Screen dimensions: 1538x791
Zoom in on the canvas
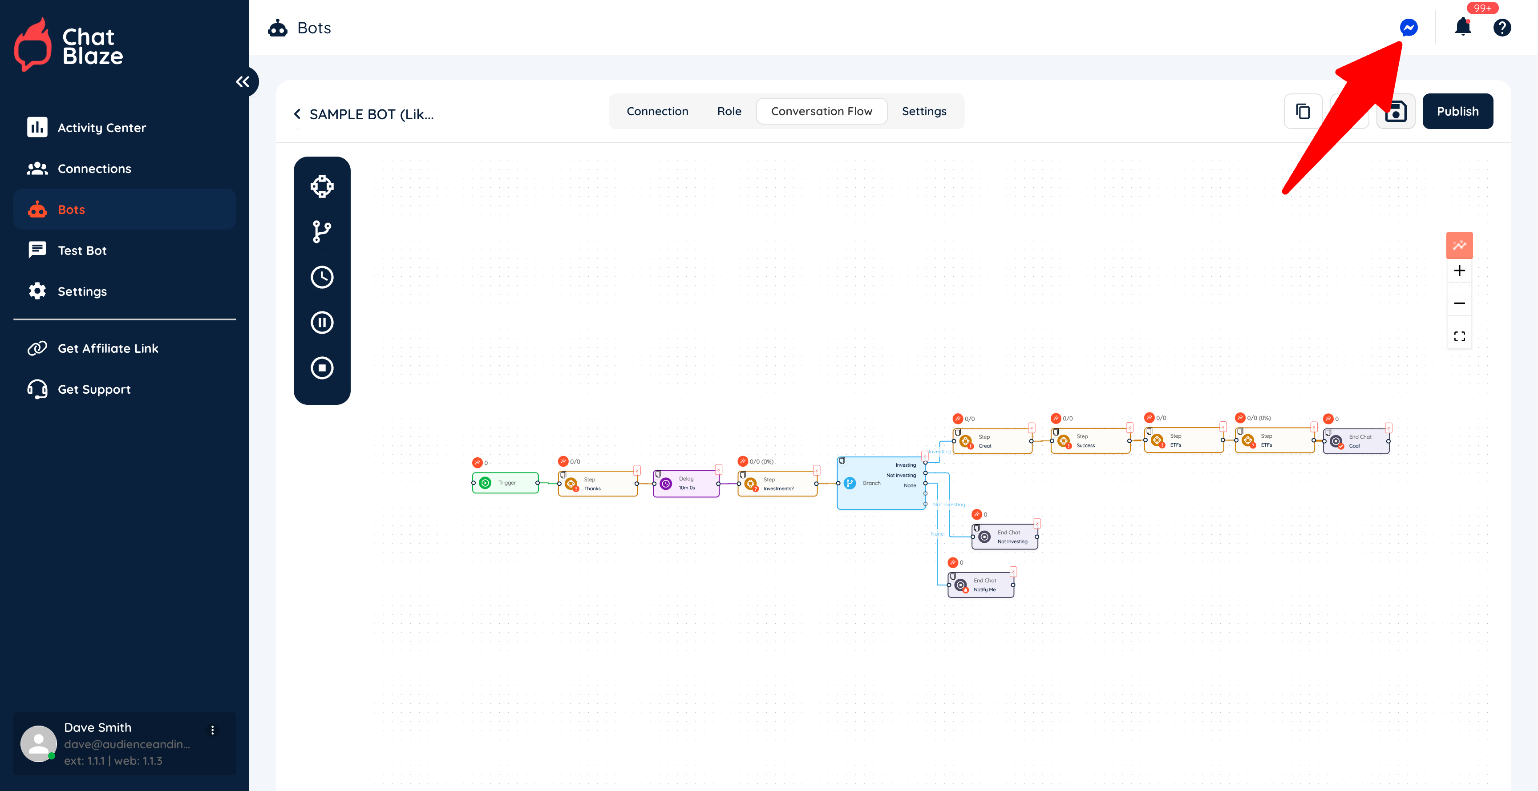1459,271
